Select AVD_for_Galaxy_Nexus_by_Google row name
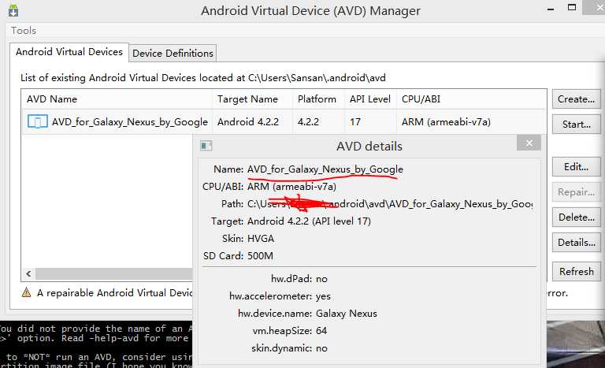 pyautogui.click(x=130, y=122)
